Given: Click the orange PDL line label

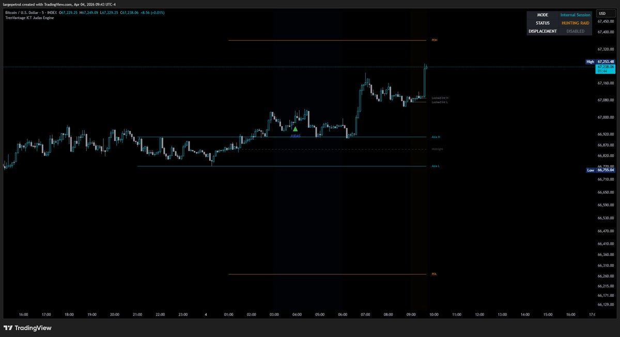Looking at the screenshot, I should coord(434,274).
